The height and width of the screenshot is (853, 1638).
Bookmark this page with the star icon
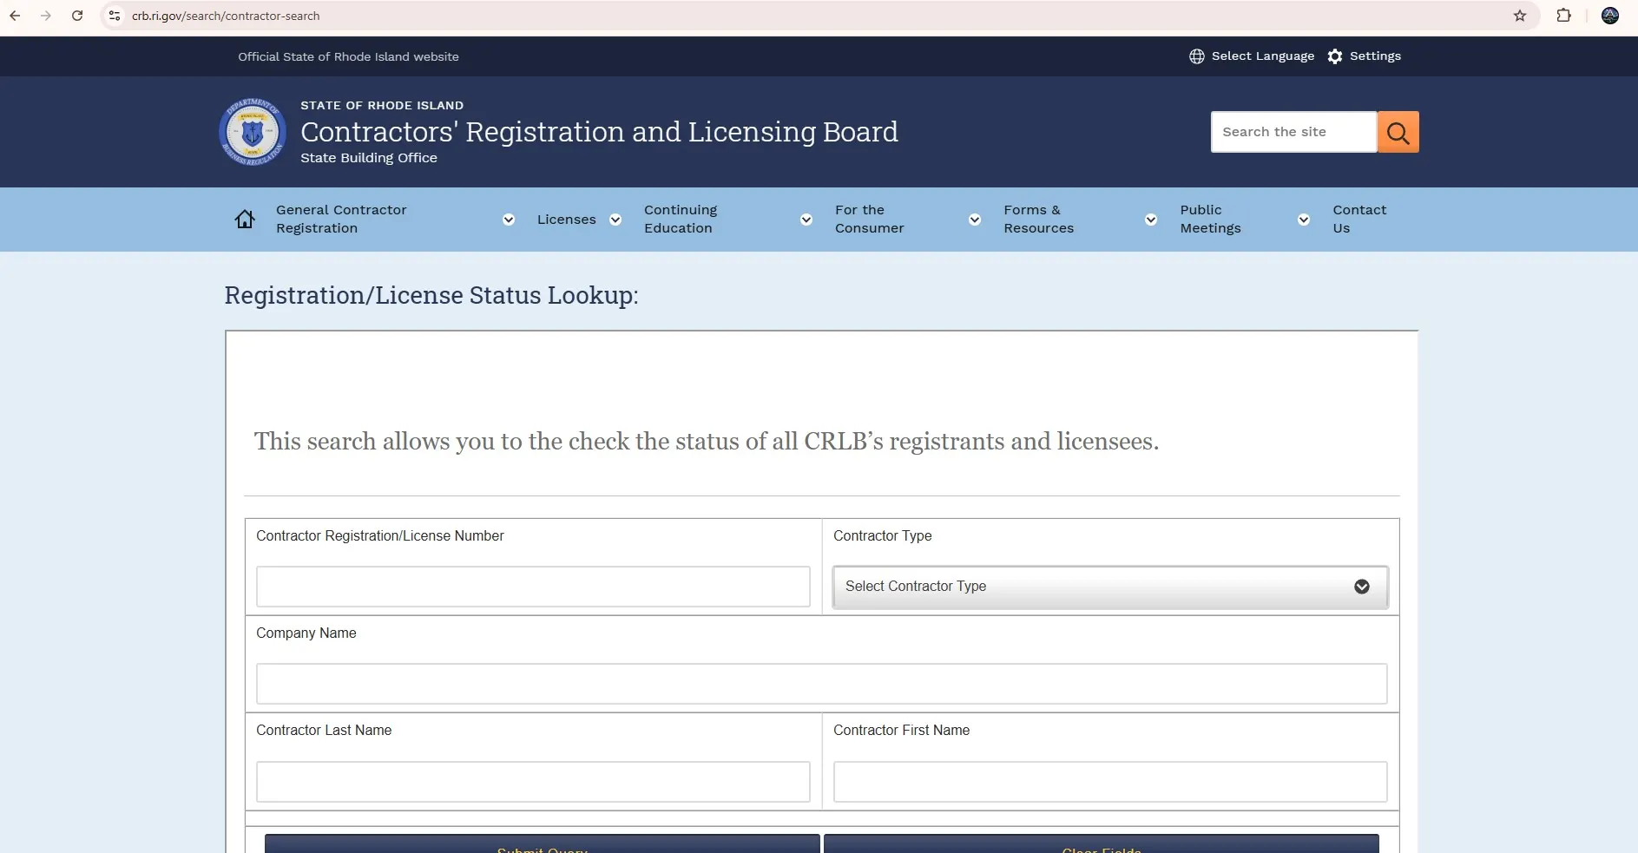point(1520,16)
